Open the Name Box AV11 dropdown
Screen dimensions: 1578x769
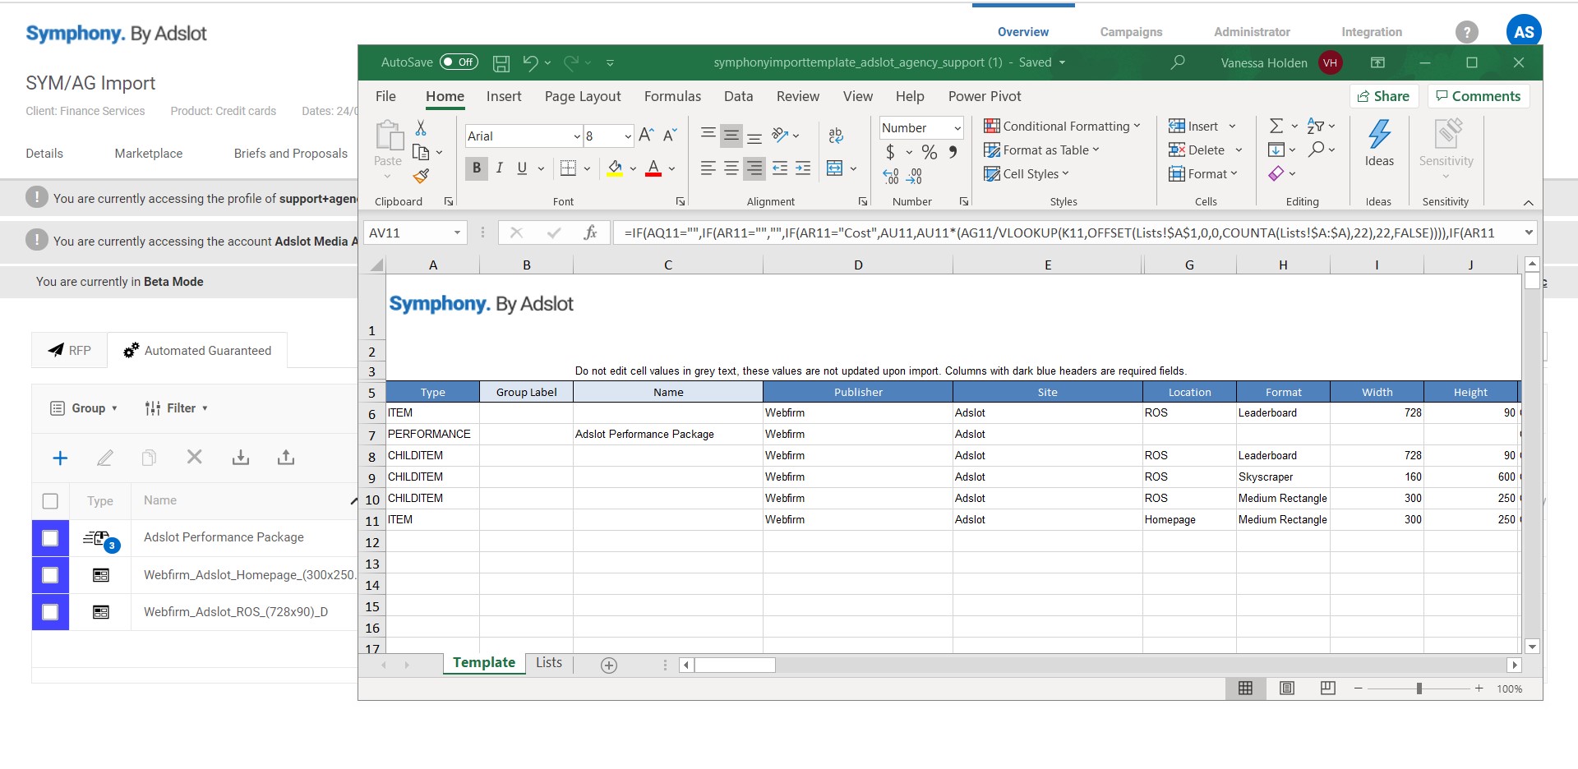click(x=457, y=233)
